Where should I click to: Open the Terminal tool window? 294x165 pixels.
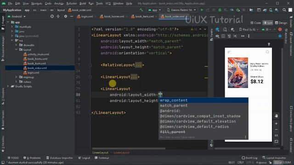click(x=102, y=158)
